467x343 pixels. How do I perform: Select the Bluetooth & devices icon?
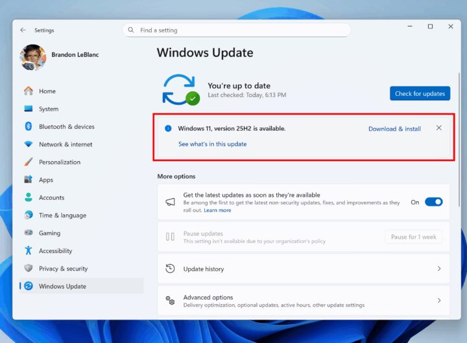coord(29,127)
